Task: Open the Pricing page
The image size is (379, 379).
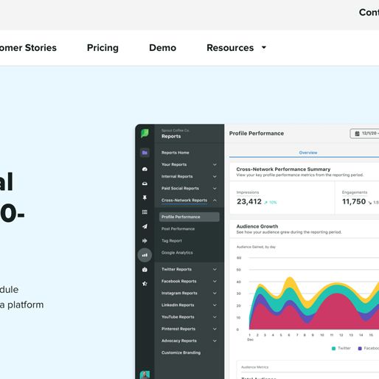Action: (102, 48)
